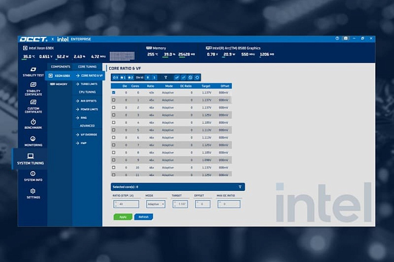Open the Stability Test section
This screenshot has width=394, height=262.
tap(33, 72)
